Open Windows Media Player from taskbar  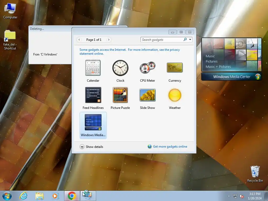55,196
